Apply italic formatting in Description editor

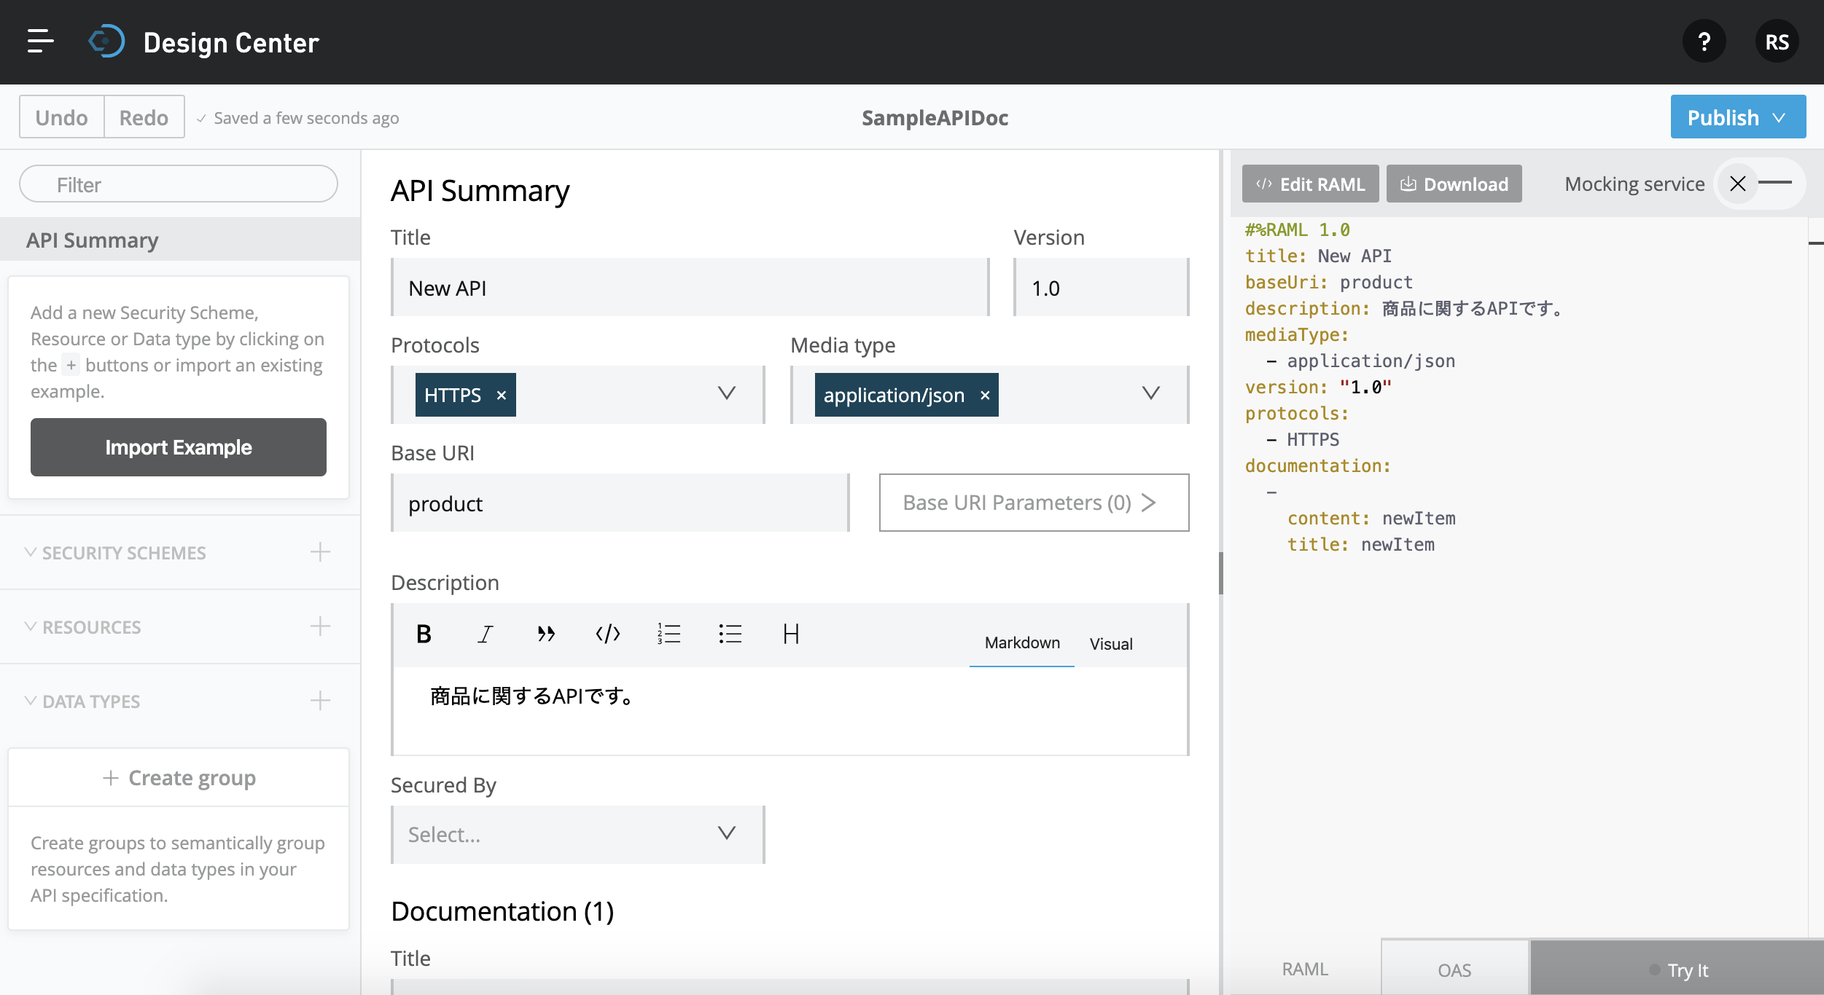(485, 634)
